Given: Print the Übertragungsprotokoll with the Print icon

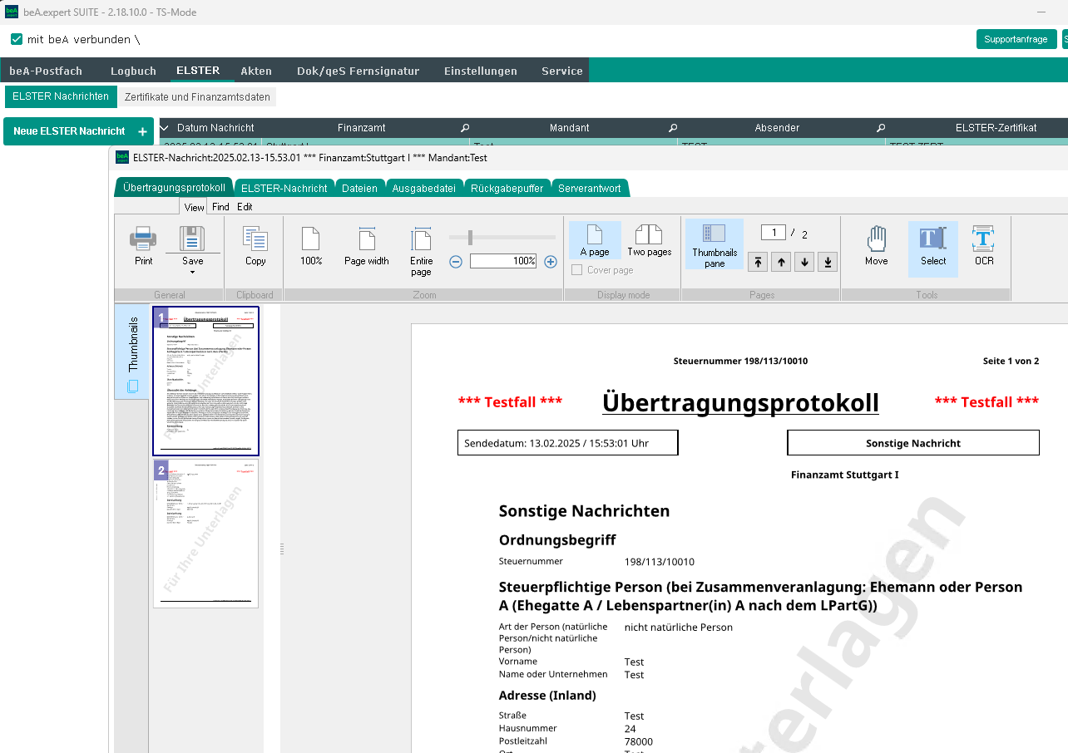Looking at the screenshot, I should pos(143,246).
